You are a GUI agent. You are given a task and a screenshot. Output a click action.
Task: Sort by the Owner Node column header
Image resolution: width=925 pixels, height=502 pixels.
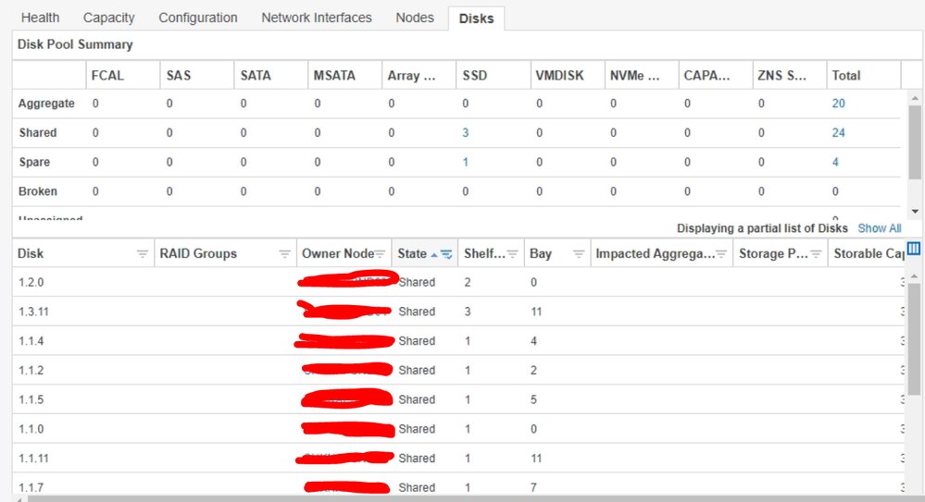pyautogui.click(x=337, y=253)
